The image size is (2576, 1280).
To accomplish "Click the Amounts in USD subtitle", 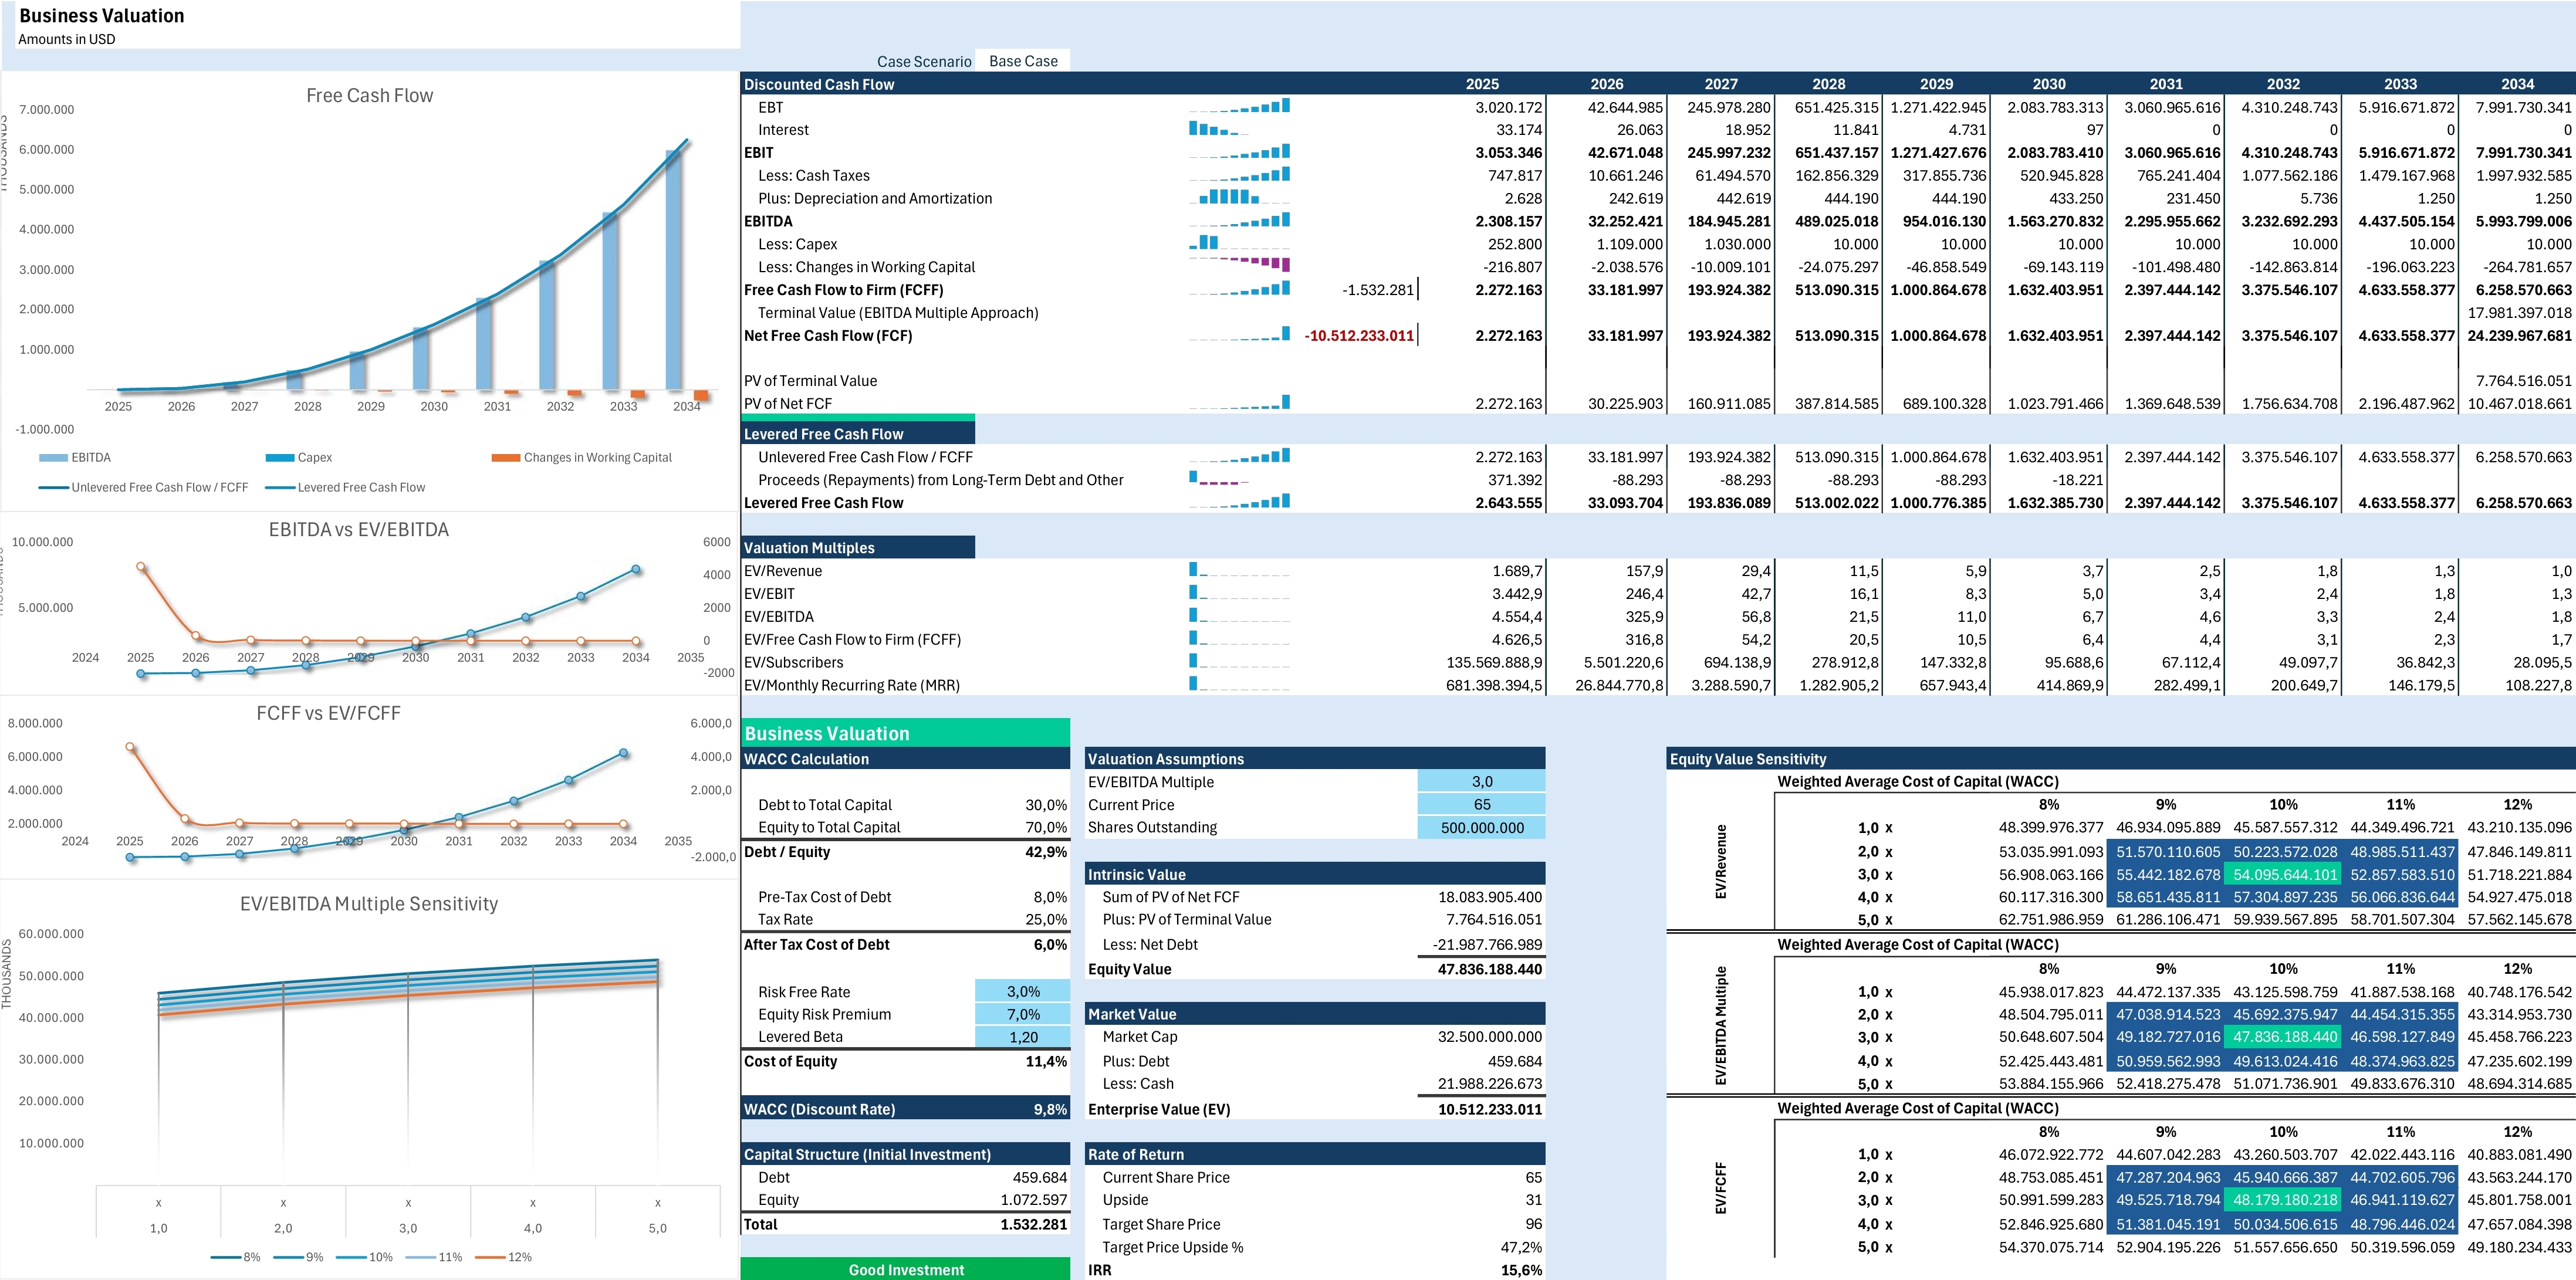I will point(66,39).
